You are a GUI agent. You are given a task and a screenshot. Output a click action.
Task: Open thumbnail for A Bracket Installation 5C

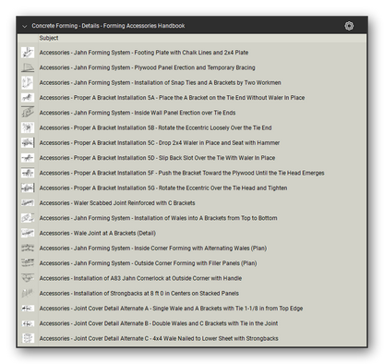pyautogui.click(x=28, y=143)
